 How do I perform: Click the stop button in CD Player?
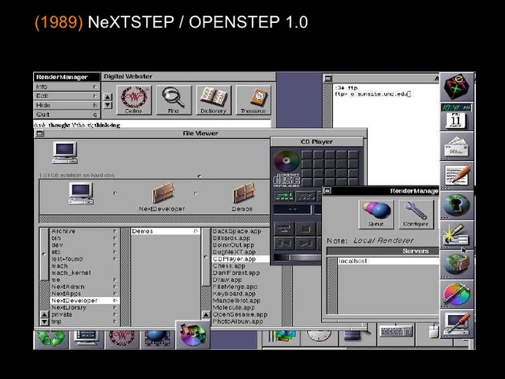tap(305, 229)
